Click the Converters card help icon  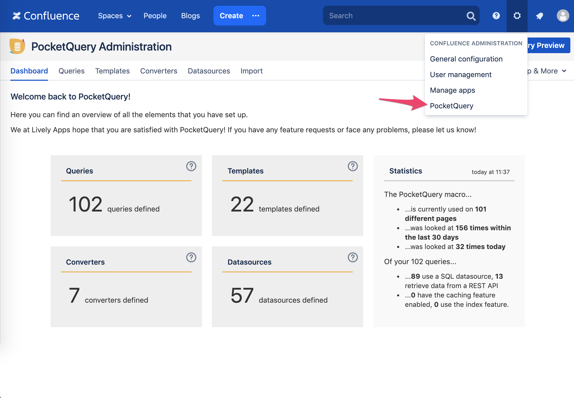click(191, 257)
